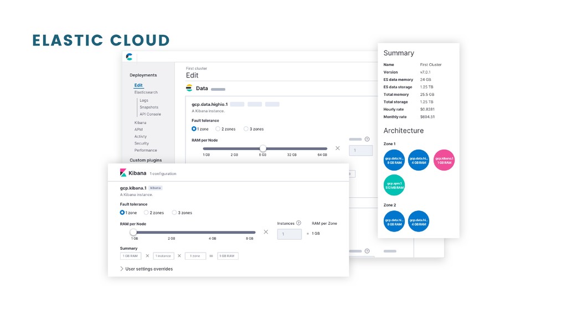
Task: Click the Kibana logo icon in the Kibana panel
Action: pyautogui.click(x=123, y=173)
